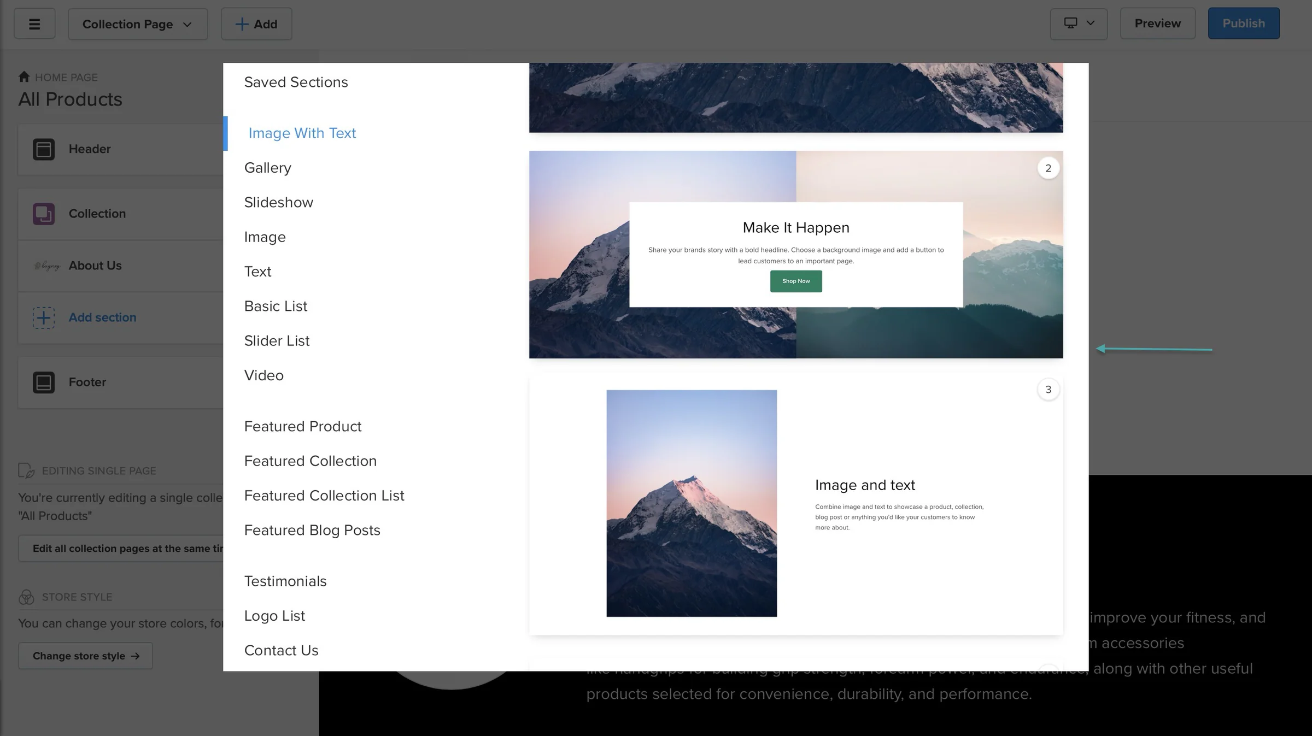Choose the Image and text layout preview

(x=796, y=504)
